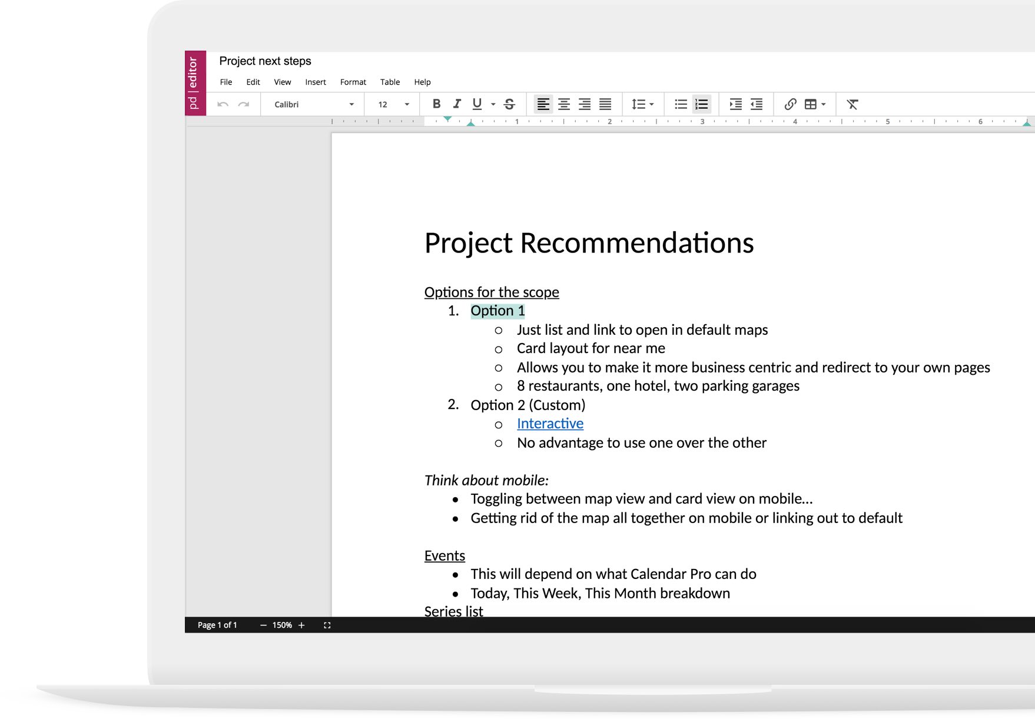This screenshot has width=1035, height=719.
Task: Click Card layout for near me line
Action: pyautogui.click(x=591, y=348)
